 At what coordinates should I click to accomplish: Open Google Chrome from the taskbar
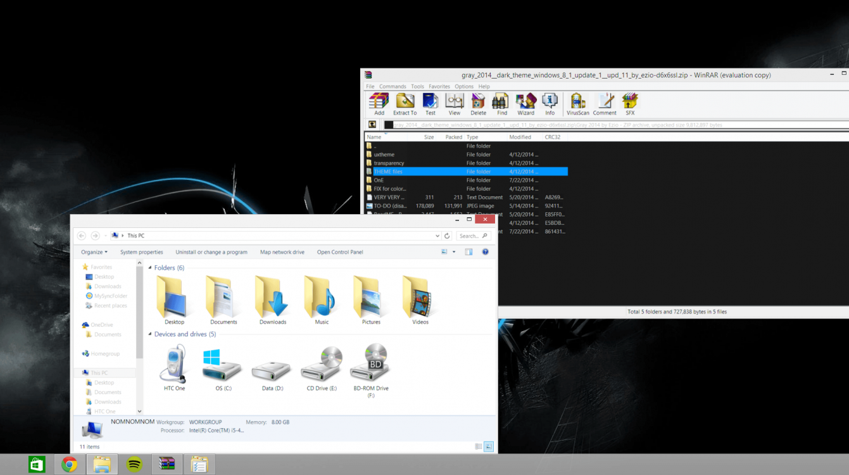tap(70, 464)
